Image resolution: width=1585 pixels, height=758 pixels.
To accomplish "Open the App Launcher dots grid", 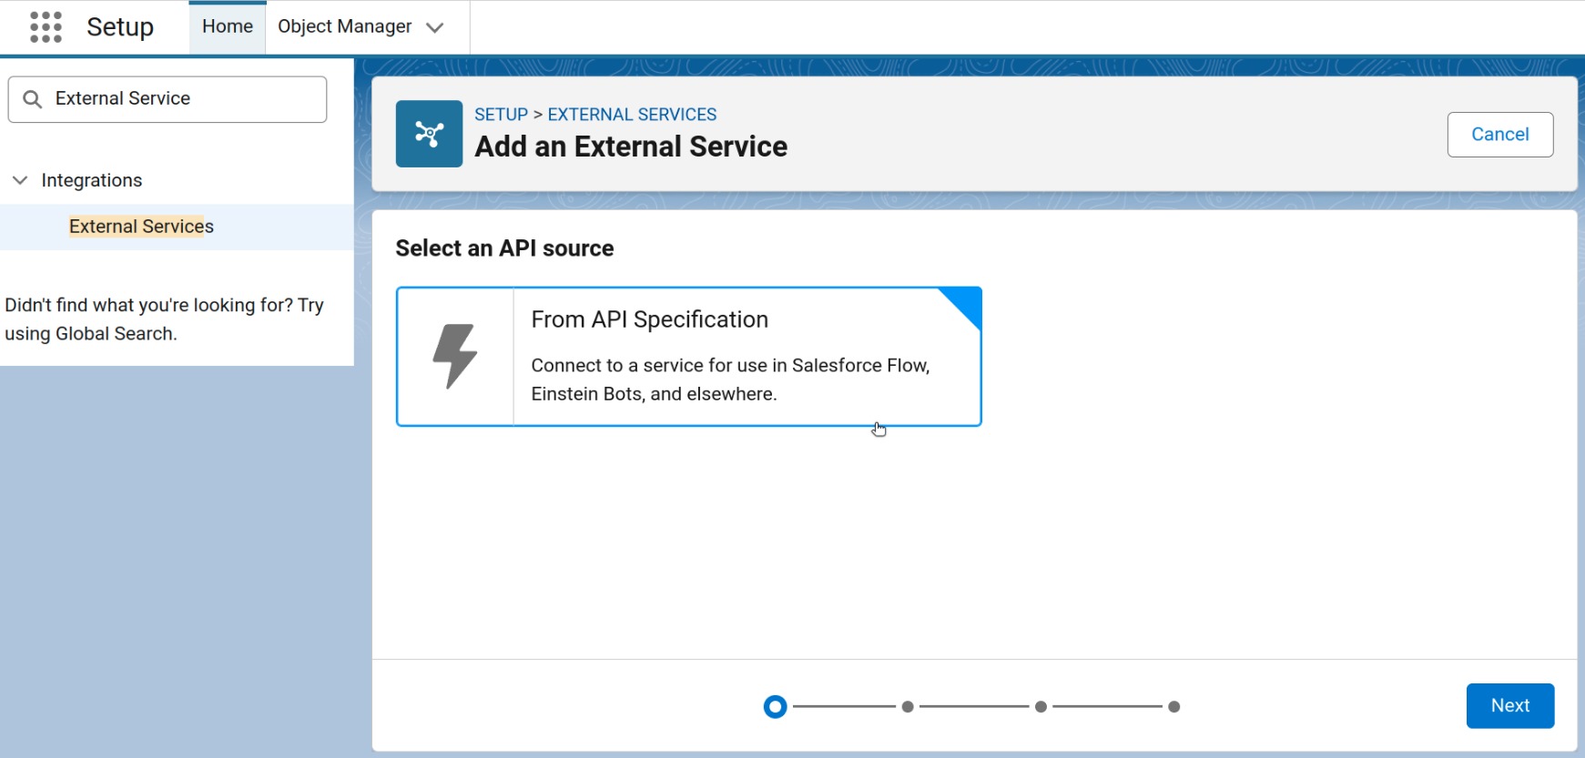I will pyautogui.click(x=46, y=27).
